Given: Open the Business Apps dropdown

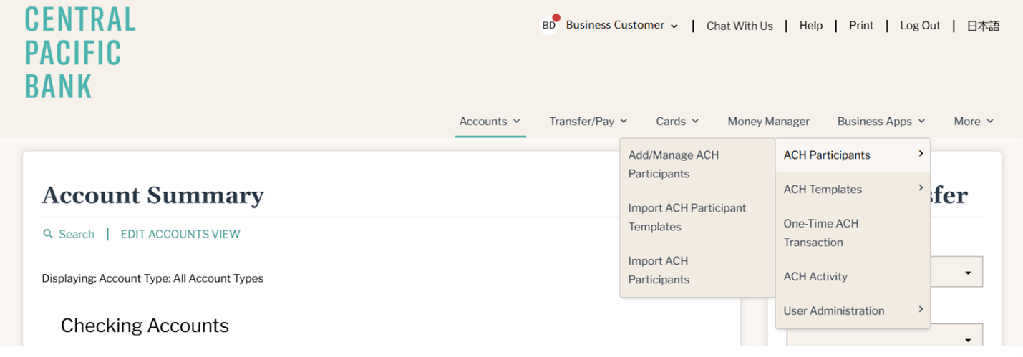Looking at the screenshot, I should click(x=881, y=122).
